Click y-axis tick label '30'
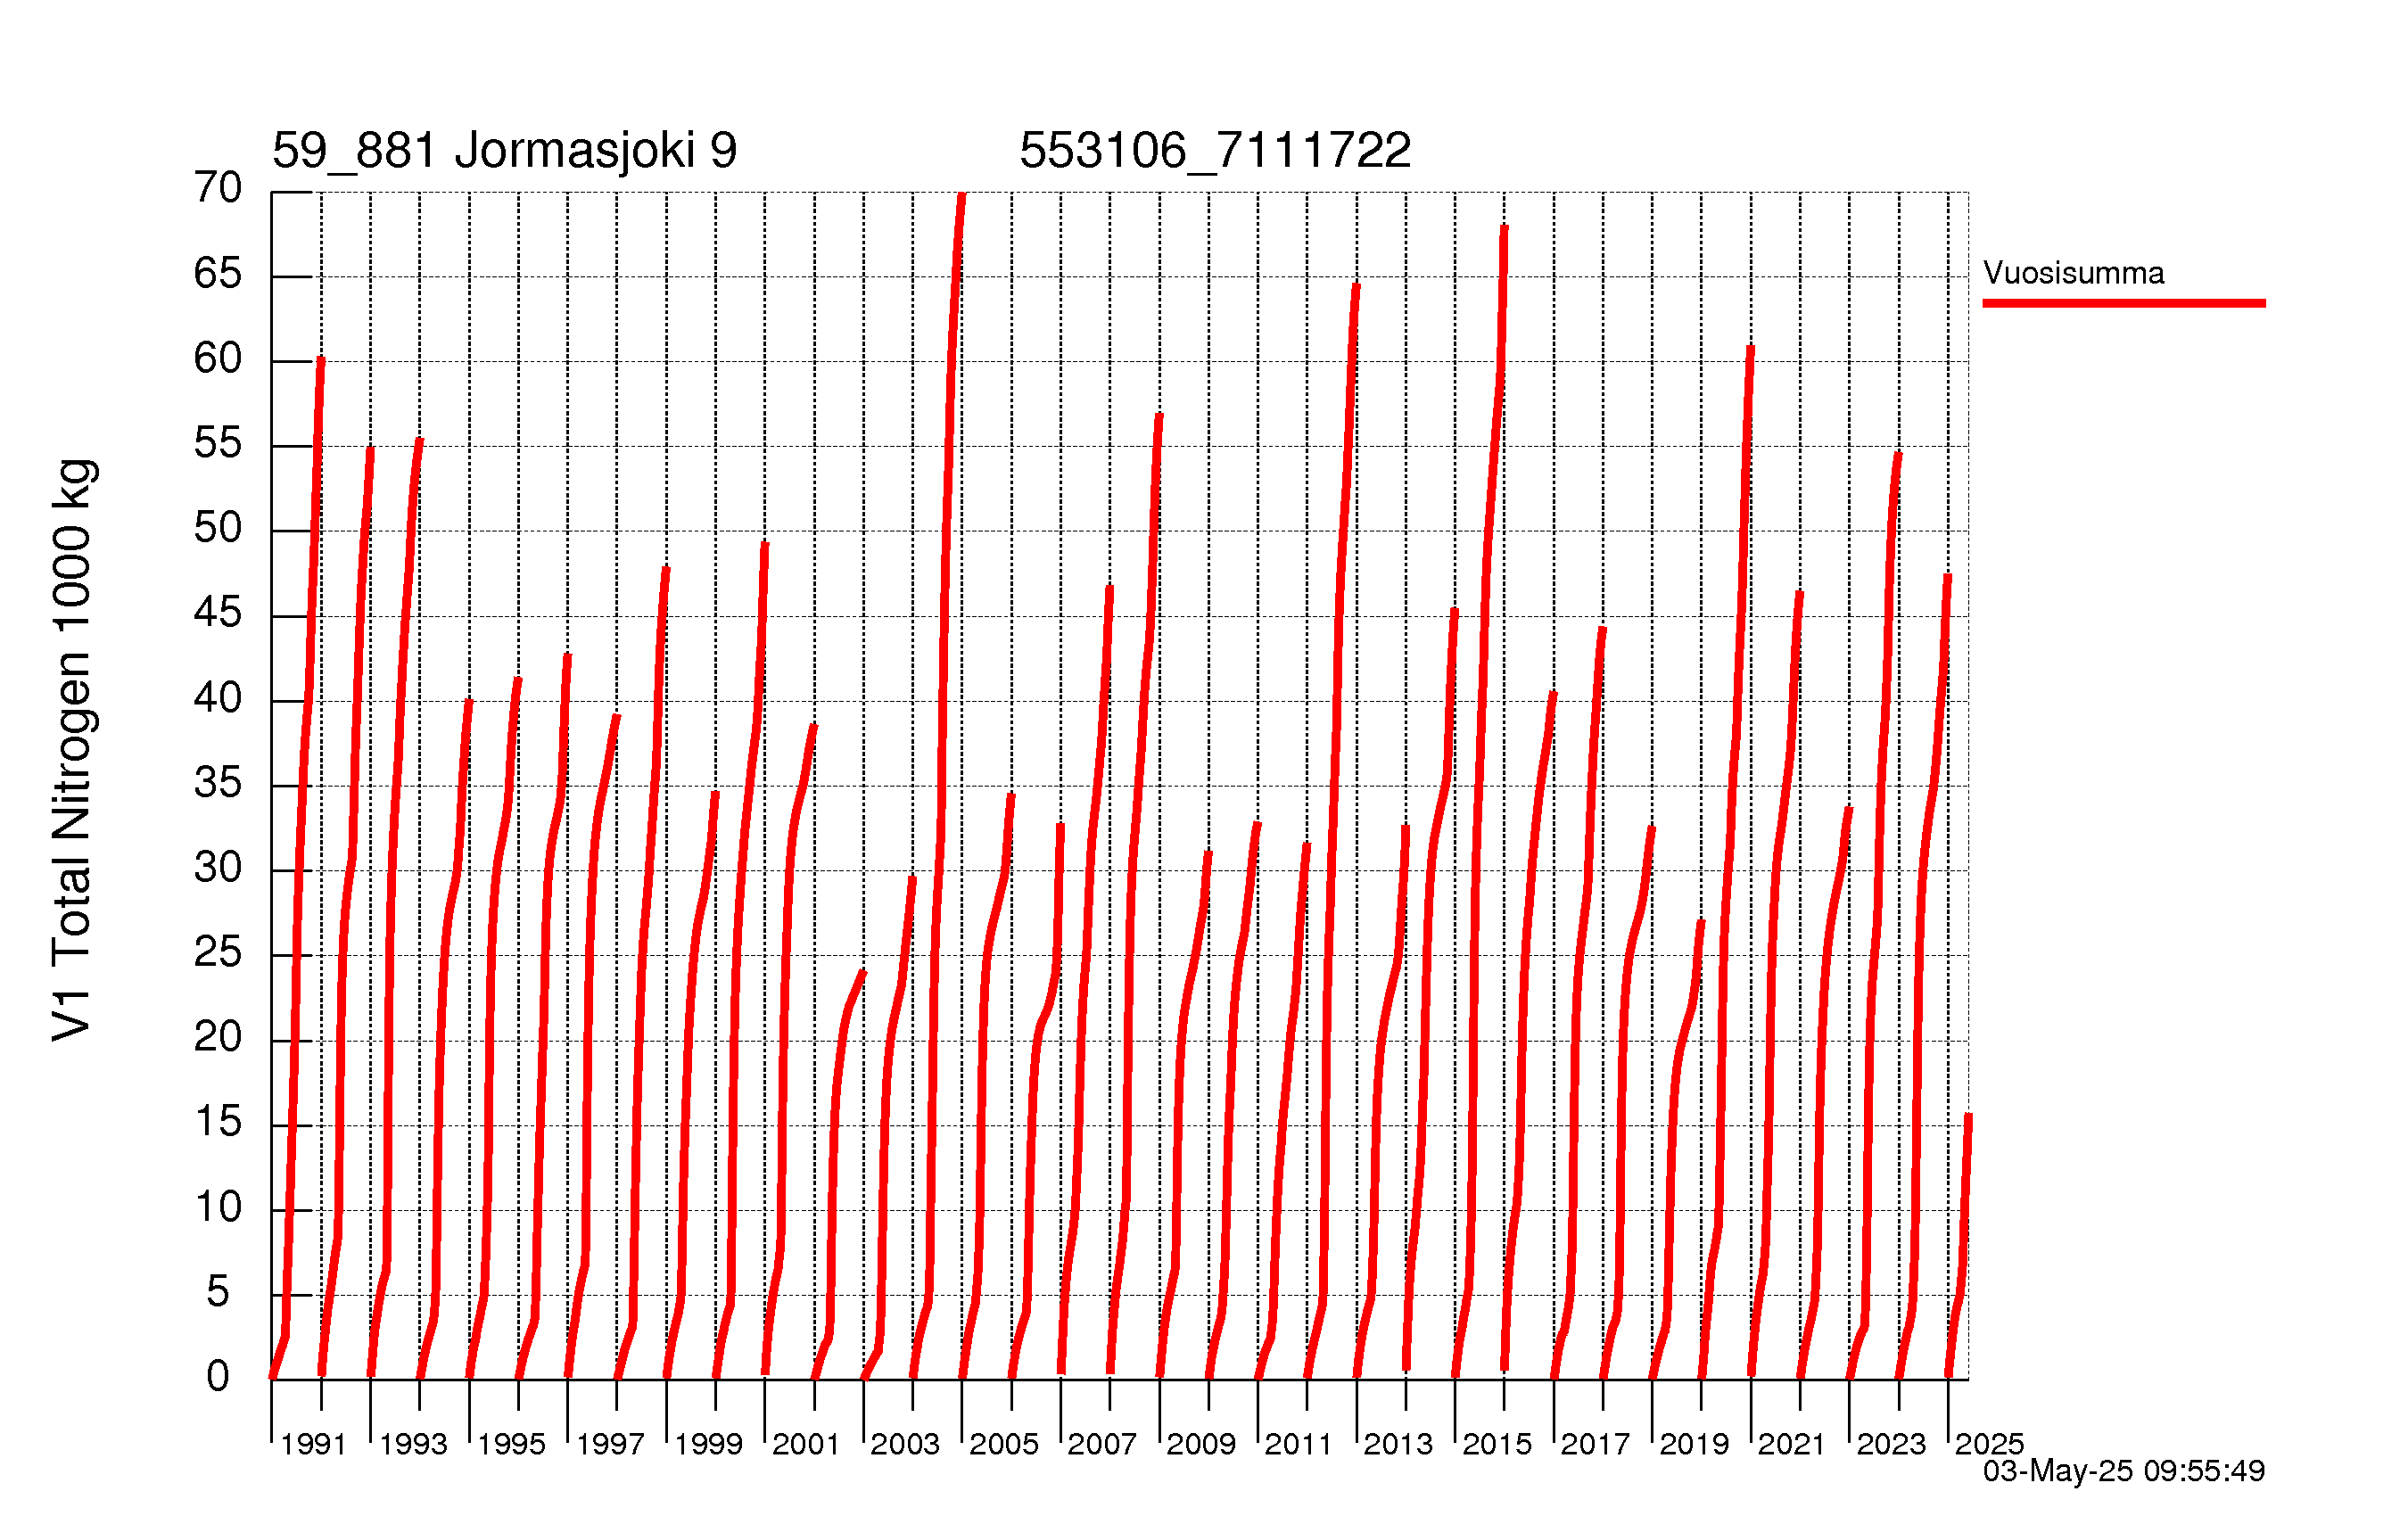 [x=218, y=868]
